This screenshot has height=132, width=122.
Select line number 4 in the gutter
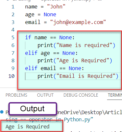[x=13, y=30]
